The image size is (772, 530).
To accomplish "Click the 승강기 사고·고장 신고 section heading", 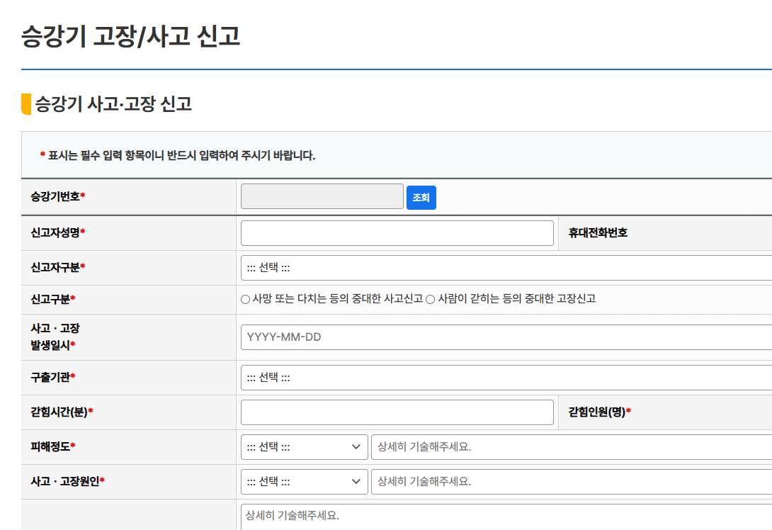I will coord(113,104).
